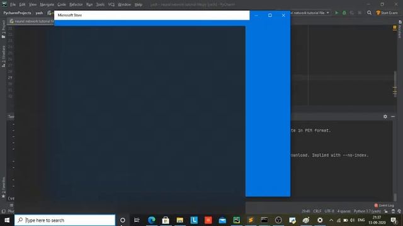Click the PycharmProjects breadcrumb

(x=17, y=13)
